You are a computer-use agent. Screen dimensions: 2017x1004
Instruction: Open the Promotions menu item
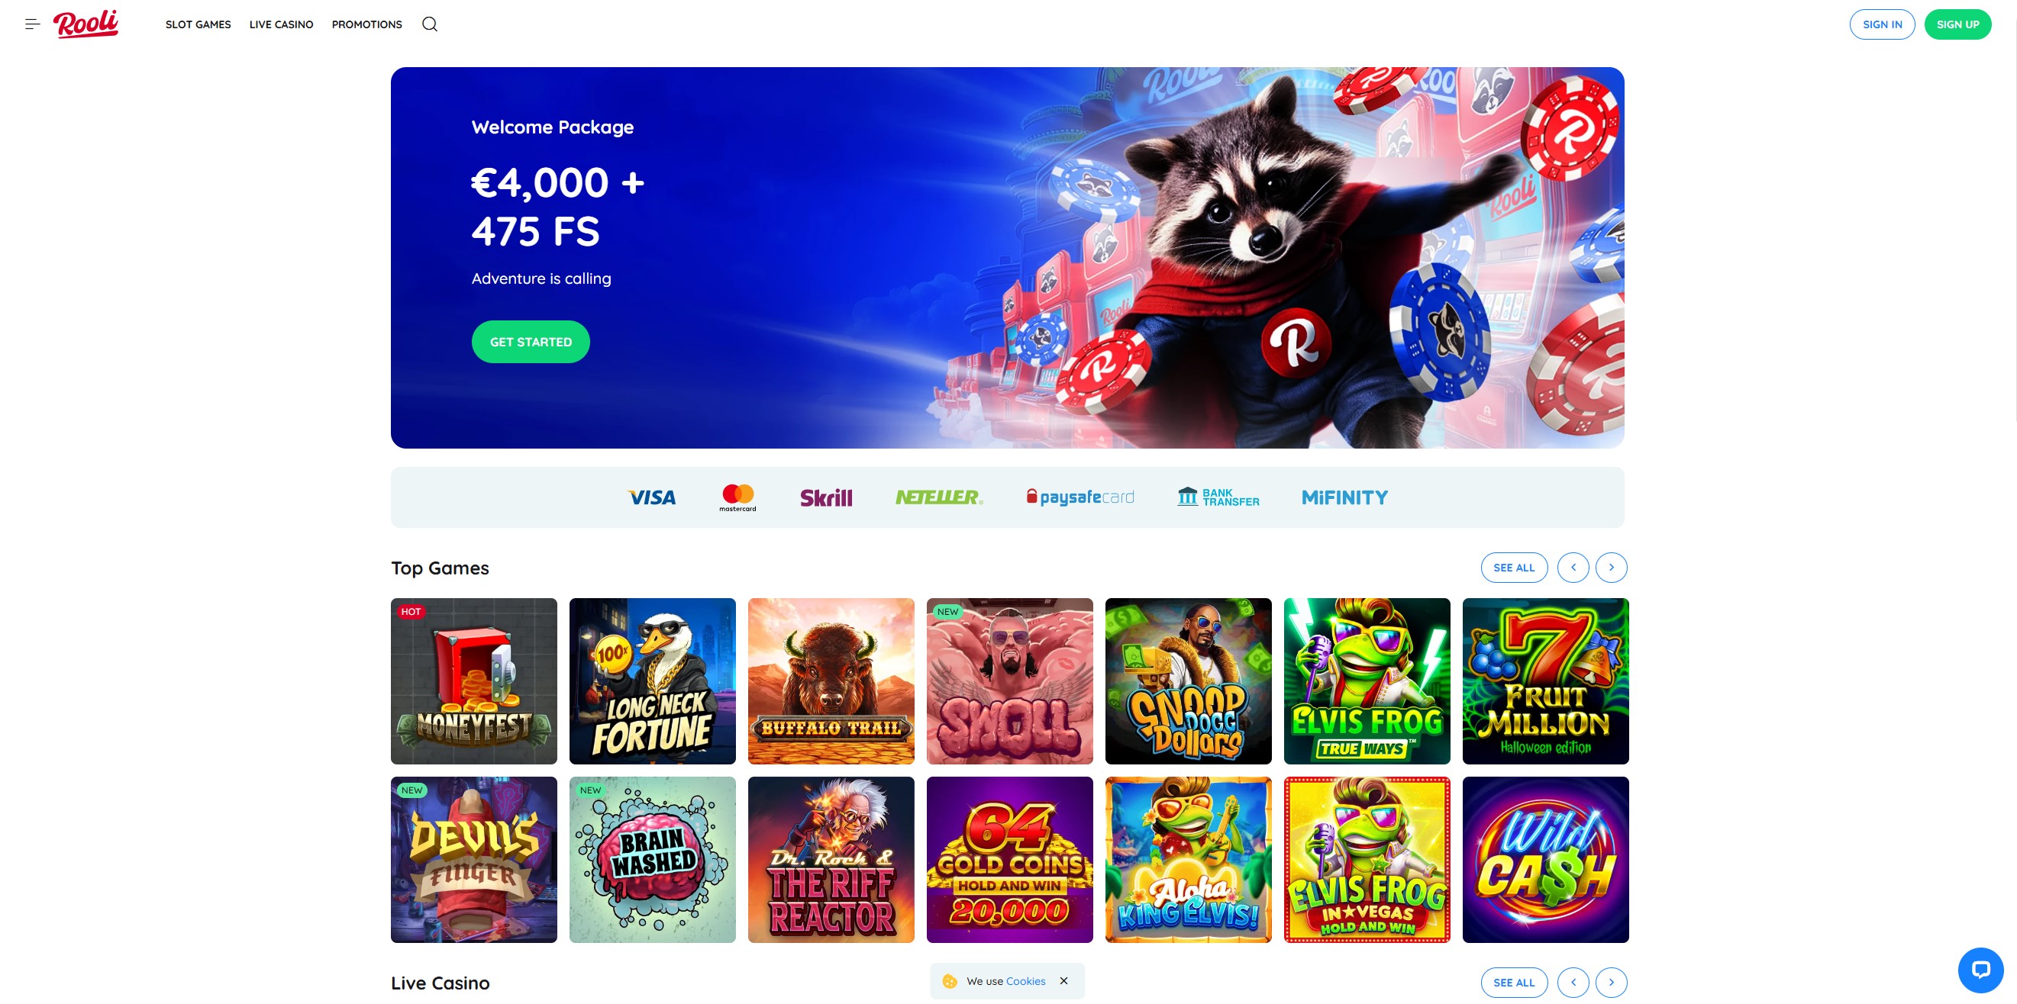[x=366, y=24]
